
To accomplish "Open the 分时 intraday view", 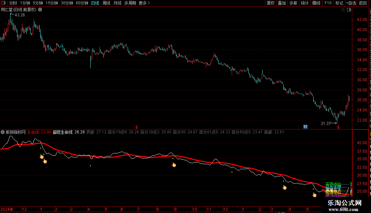I will (13, 3).
